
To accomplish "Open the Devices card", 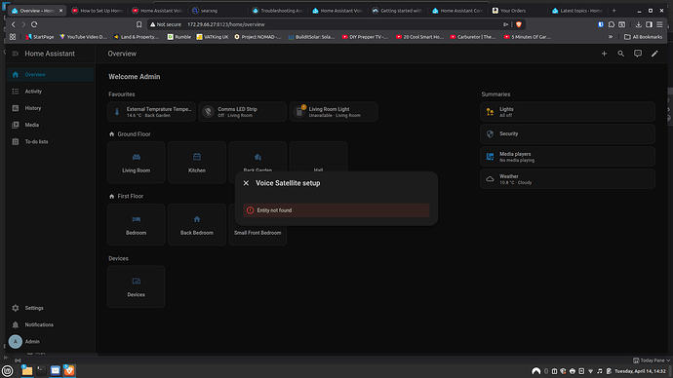I will tap(136, 286).
